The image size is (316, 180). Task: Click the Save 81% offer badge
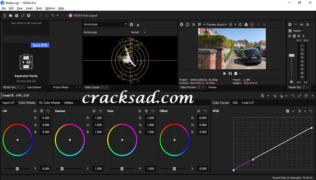pyautogui.click(x=40, y=45)
